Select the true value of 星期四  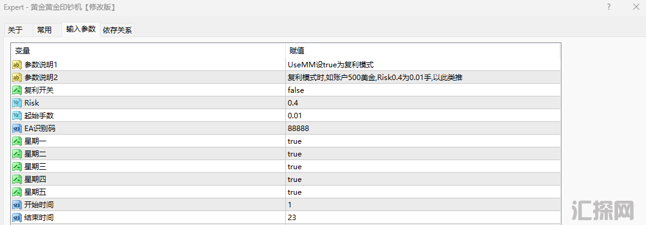(x=423, y=180)
